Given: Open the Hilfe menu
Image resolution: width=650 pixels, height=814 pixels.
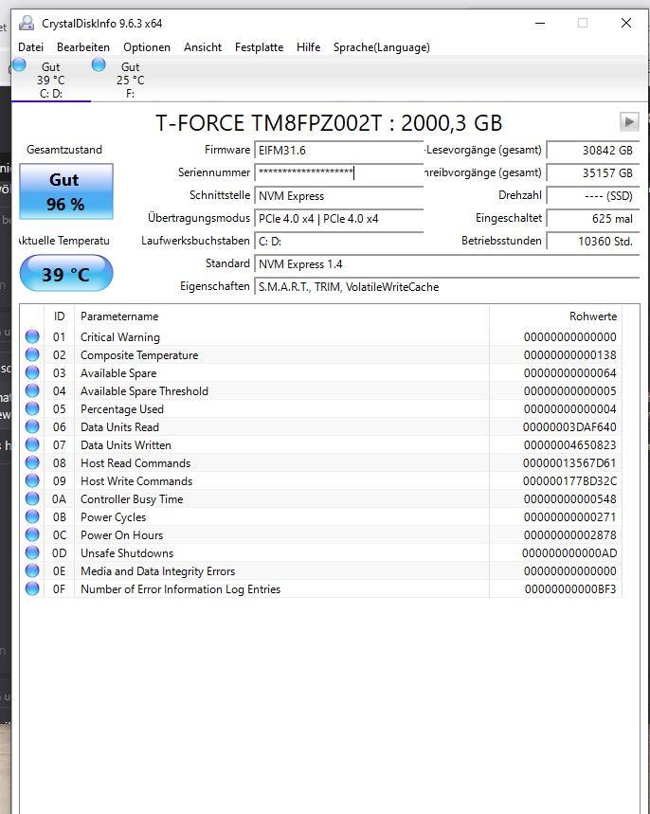Looking at the screenshot, I should [x=308, y=47].
